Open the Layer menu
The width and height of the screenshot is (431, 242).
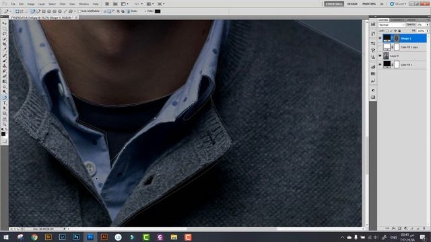click(42, 4)
